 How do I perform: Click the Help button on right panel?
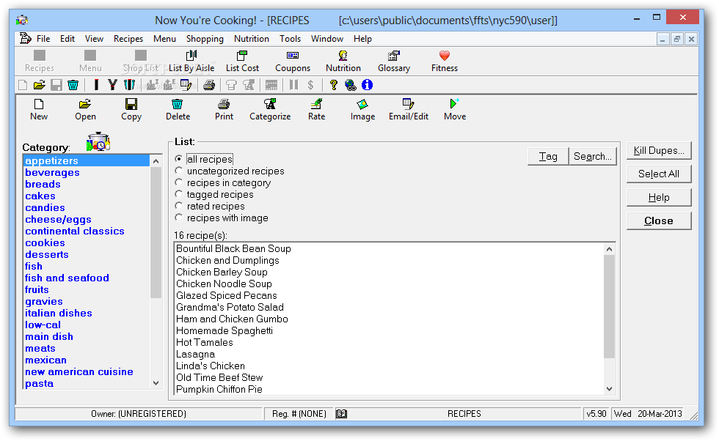659,197
